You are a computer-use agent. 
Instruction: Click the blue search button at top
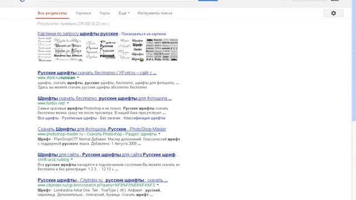click(208, 1)
